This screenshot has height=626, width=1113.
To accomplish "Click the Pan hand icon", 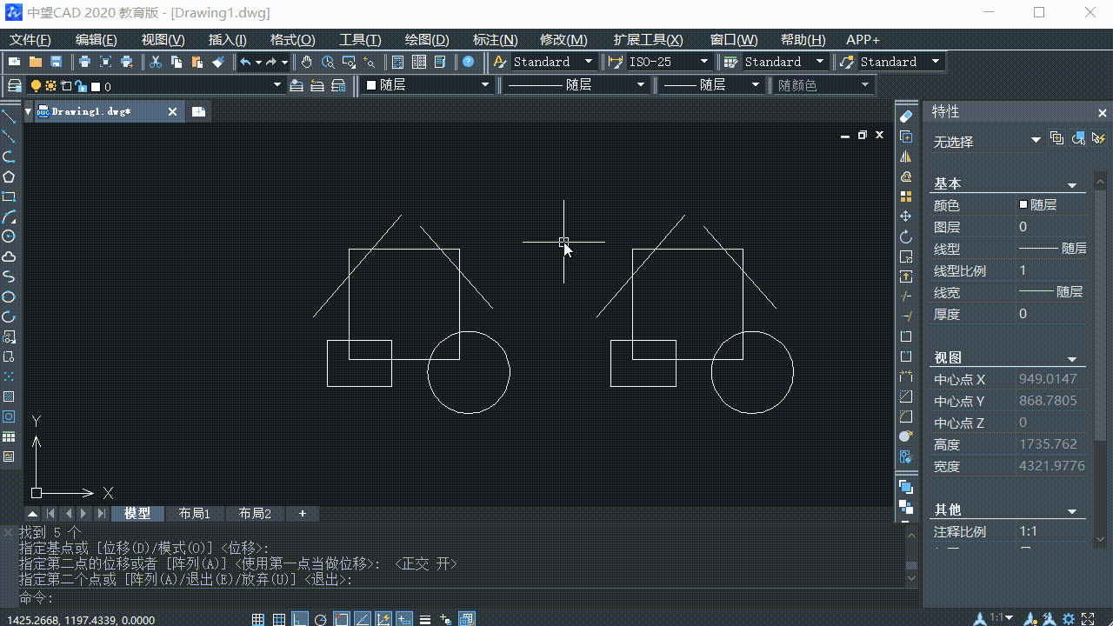I will point(307,62).
